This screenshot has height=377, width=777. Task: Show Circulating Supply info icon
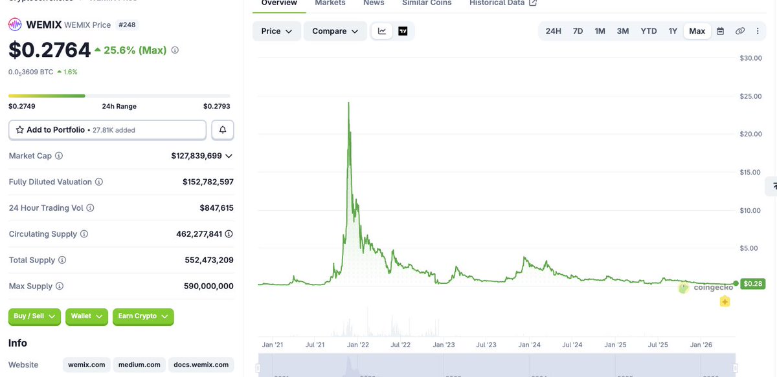(x=84, y=234)
